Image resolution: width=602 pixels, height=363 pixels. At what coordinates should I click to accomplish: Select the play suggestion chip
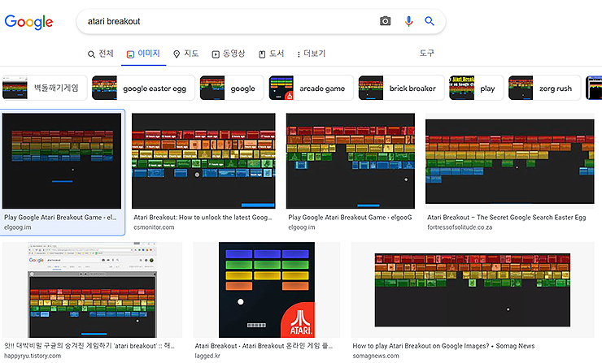477,89
